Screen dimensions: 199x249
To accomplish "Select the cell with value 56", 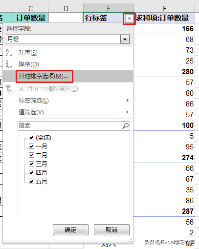I will (x=164, y=222).
